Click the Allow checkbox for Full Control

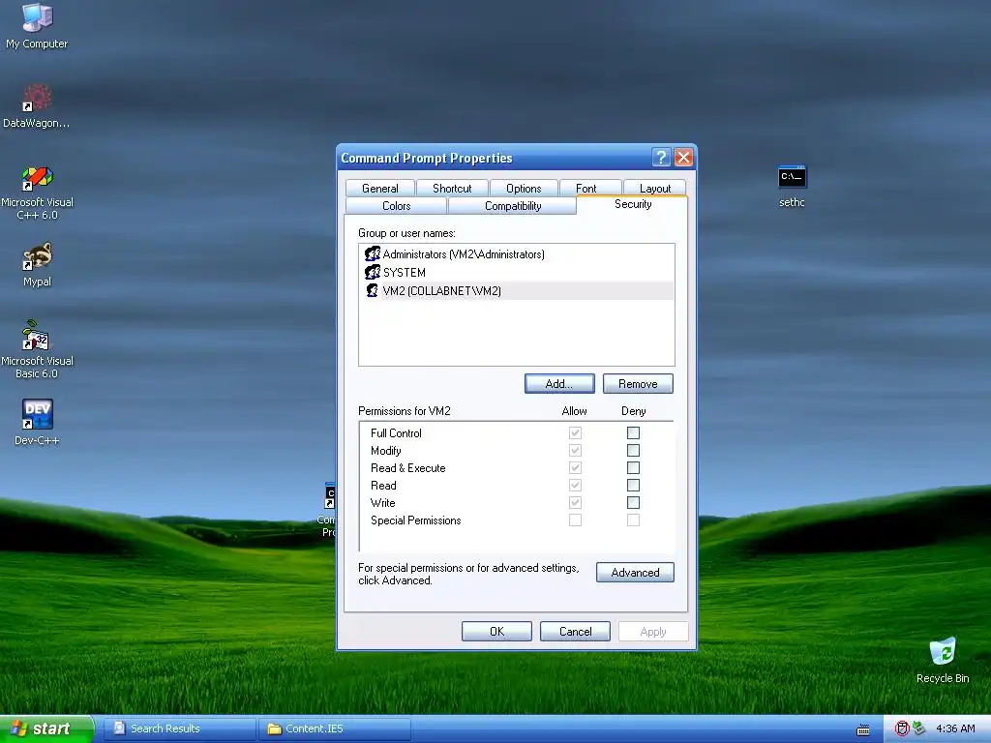(x=575, y=432)
